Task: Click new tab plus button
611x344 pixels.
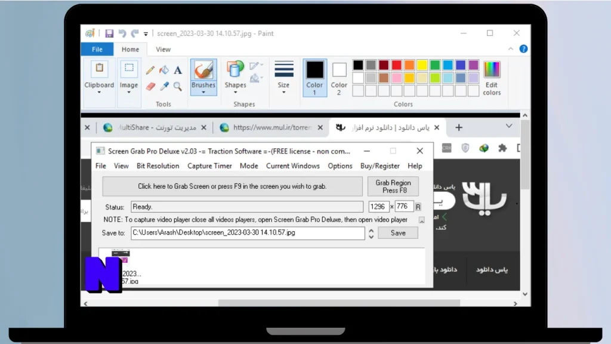Action: (459, 128)
